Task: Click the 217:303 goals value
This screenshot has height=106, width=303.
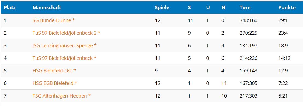Action: pos(249,96)
